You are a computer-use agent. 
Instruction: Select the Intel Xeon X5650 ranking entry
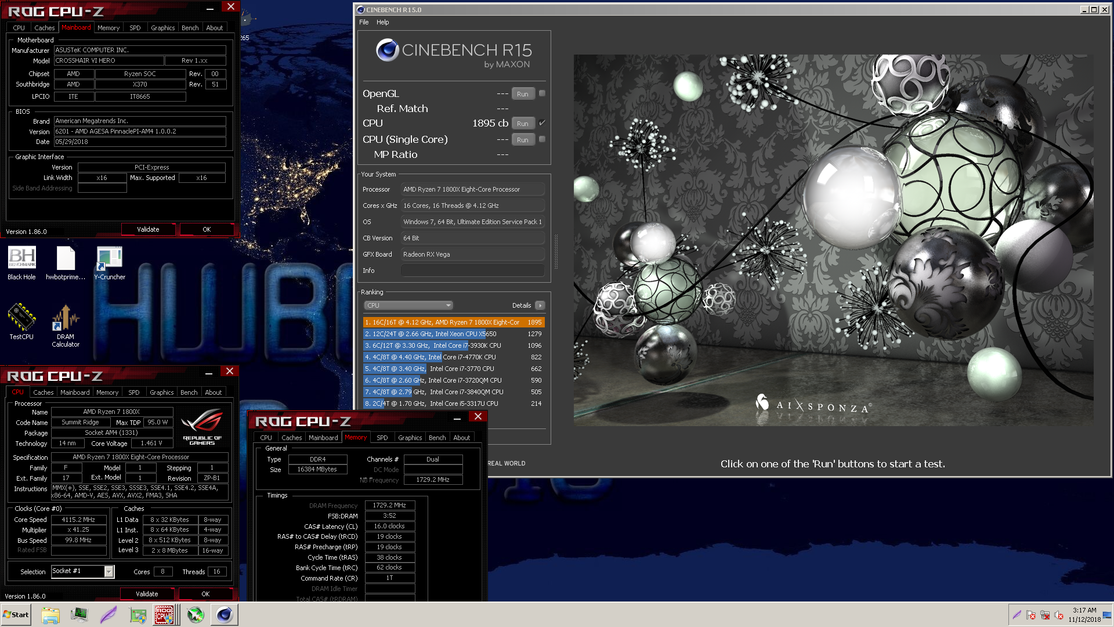tap(454, 334)
